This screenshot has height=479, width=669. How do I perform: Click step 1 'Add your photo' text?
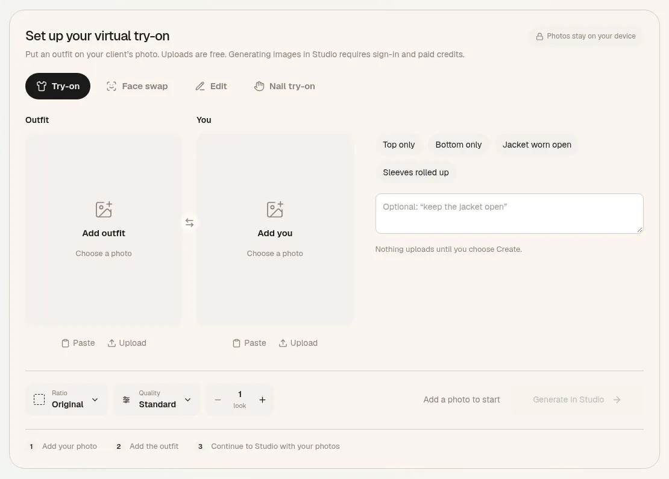pyautogui.click(x=69, y=446)
